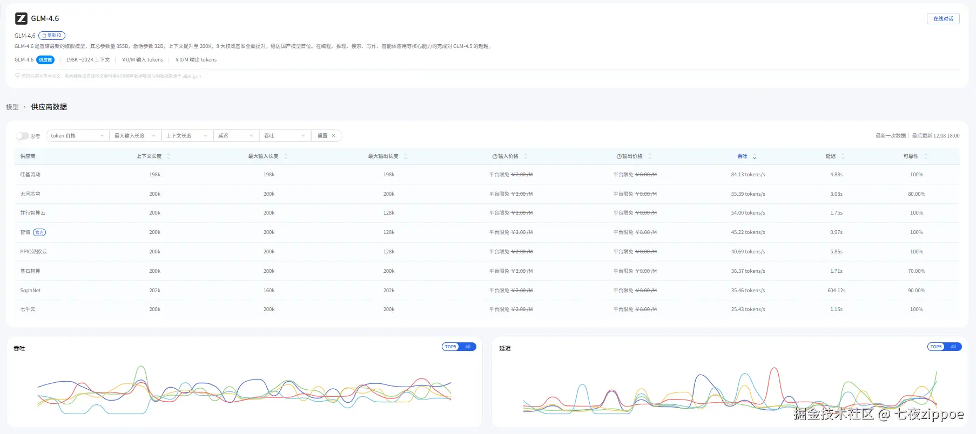Open the 延迟 filter dropdown
Image resolution: width=976 pixels, height=434 pixels.
point(236,136)
